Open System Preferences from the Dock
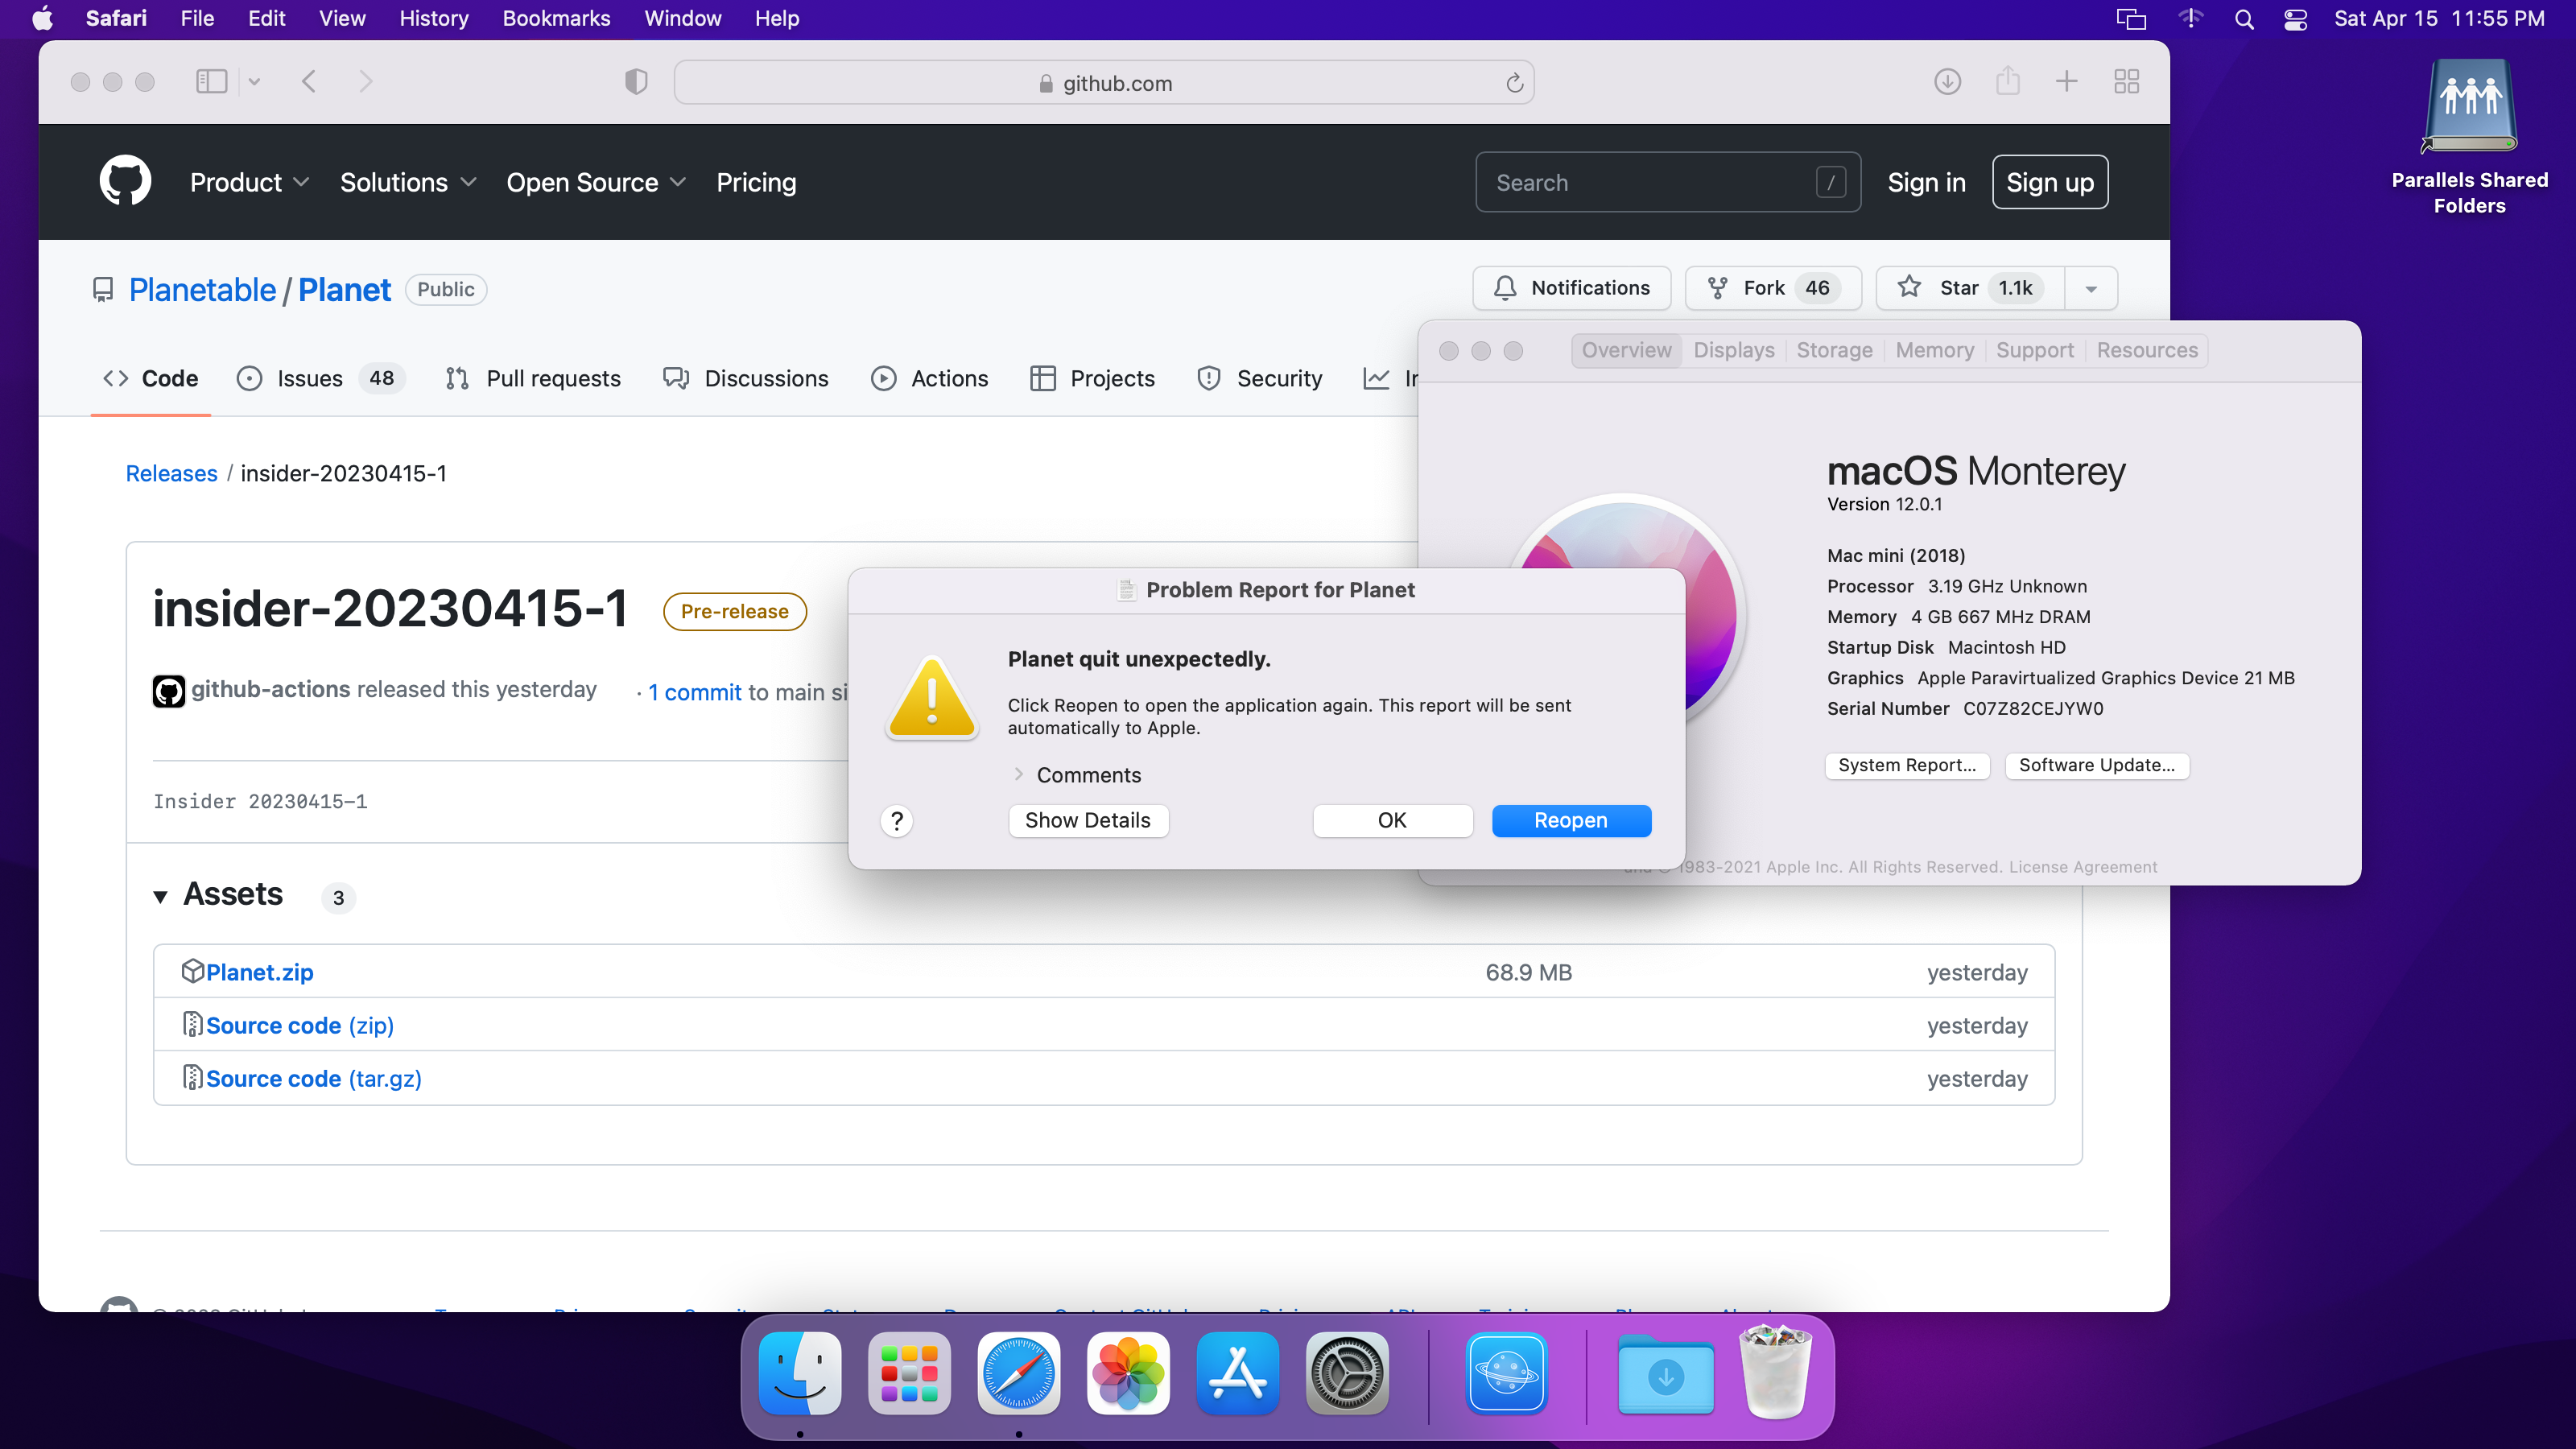The width and height of the screenshot is (2576, 1449). click(1347, 1373)
